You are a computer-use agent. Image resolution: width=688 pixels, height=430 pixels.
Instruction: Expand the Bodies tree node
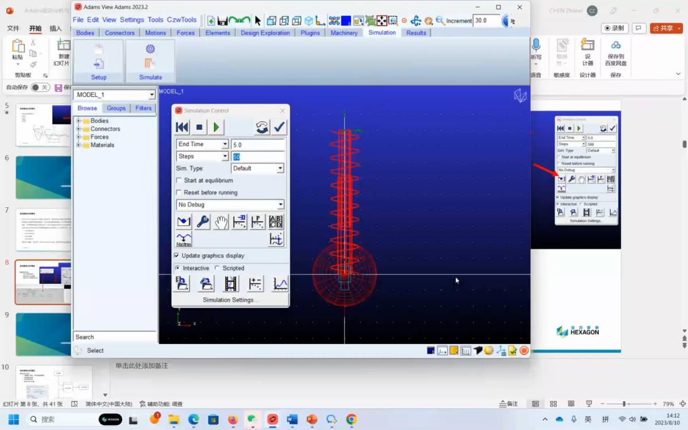point(79,121)
